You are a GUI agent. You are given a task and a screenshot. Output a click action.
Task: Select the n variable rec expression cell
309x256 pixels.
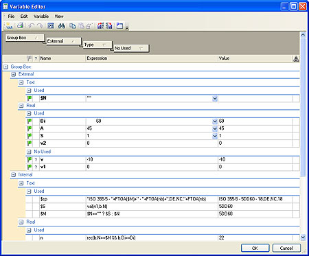pyautogui.click(x=152, y=238)
